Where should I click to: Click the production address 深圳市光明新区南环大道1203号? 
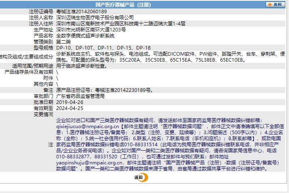point(91,30)
